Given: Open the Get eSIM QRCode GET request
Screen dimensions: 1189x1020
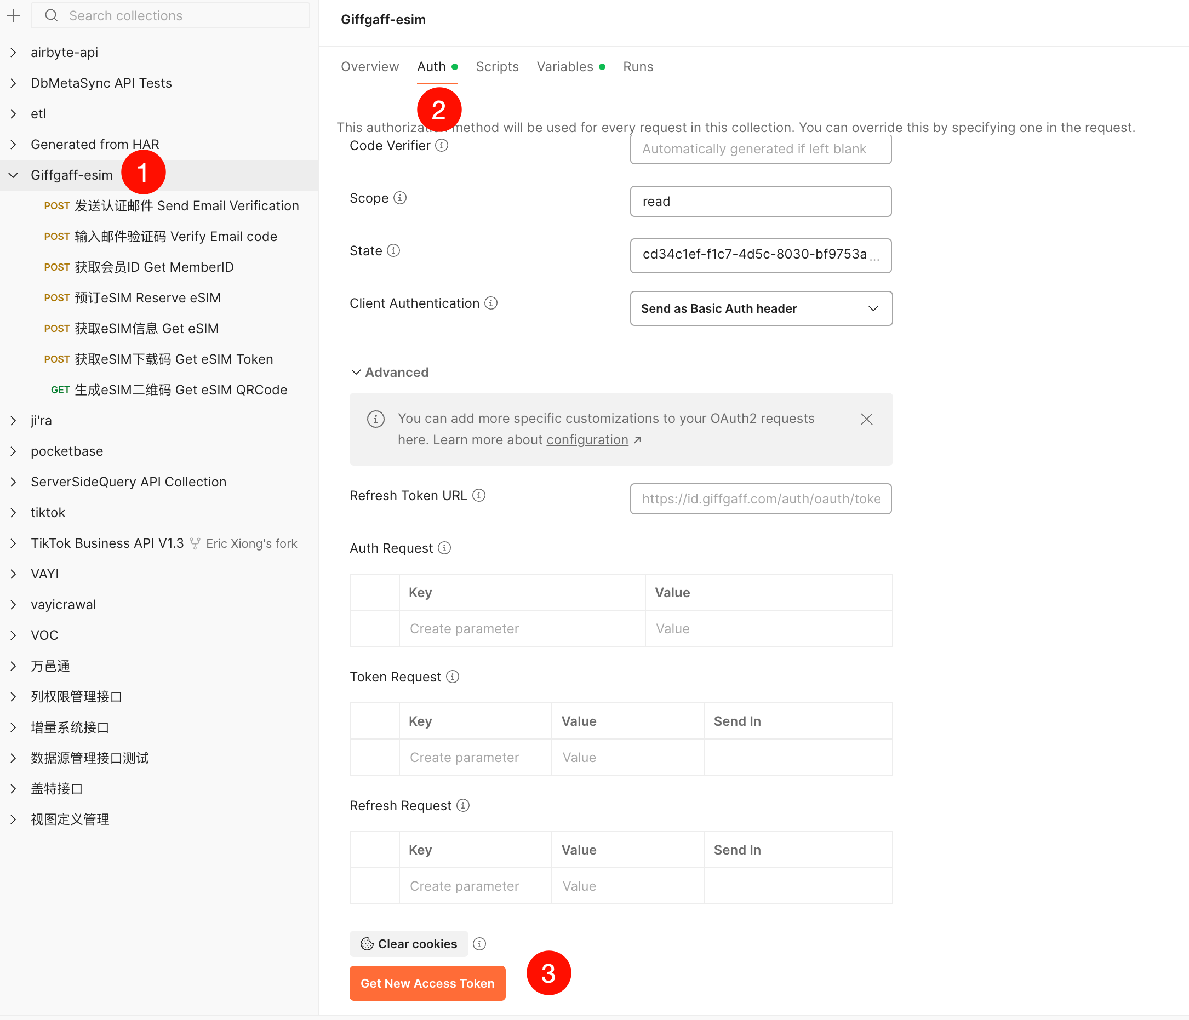Looking at the screenshot, I should (x=180, y=390).
